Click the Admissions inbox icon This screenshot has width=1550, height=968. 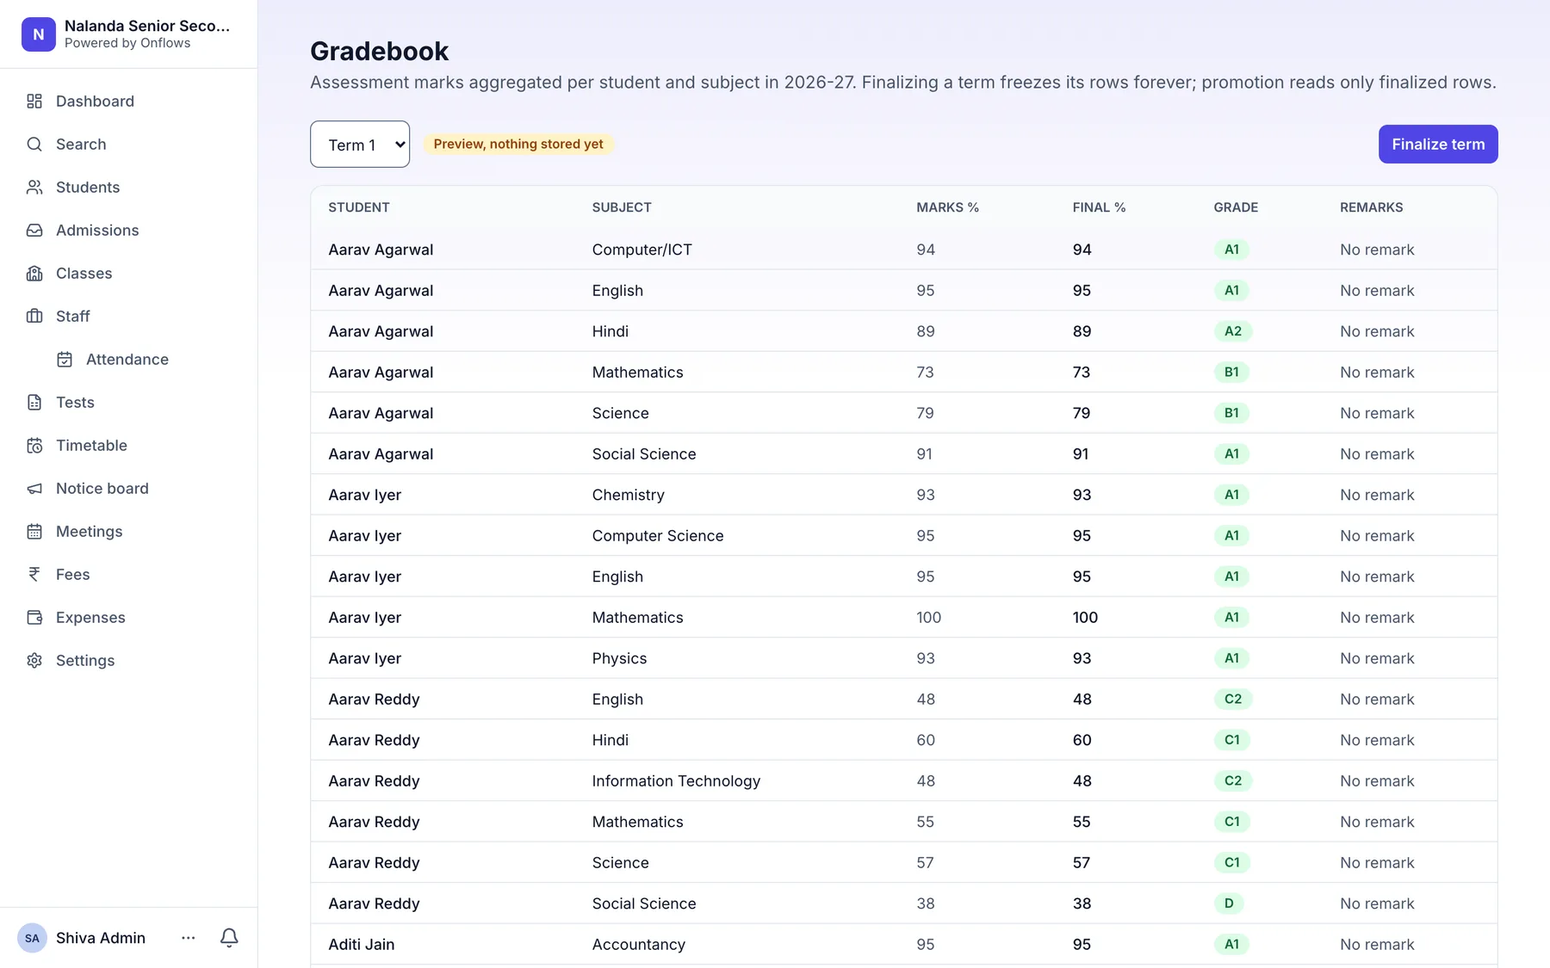[x=34, y=231]
